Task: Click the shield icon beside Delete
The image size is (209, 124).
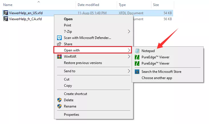Action: coord(59,100)
